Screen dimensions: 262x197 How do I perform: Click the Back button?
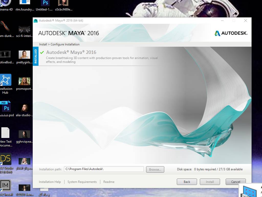187,182
